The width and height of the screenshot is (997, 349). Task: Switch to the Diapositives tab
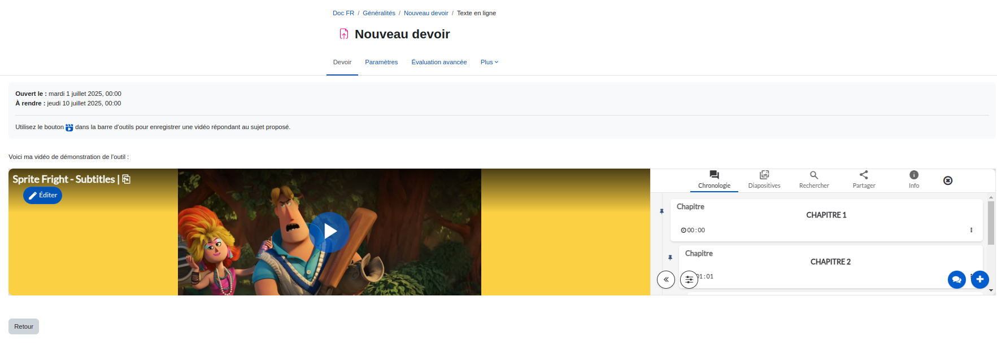coord(764,180)
